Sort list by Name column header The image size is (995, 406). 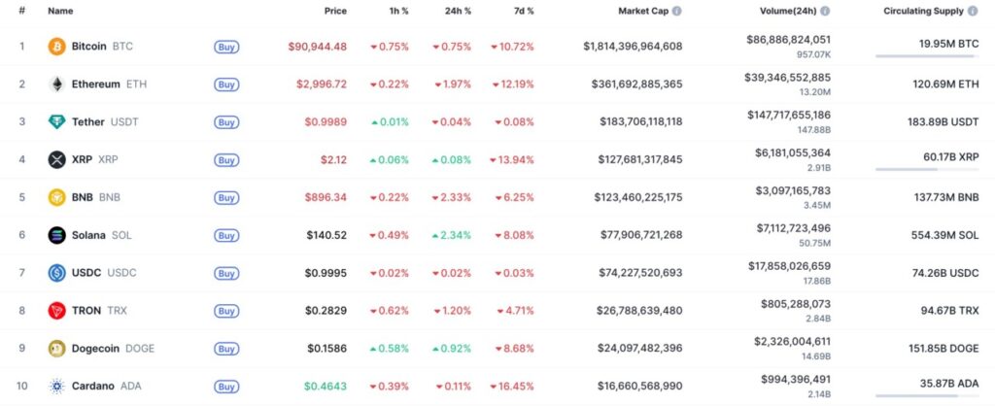pos(60,11)
